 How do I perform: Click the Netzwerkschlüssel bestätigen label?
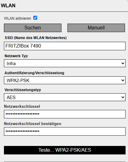click(33, 124)
